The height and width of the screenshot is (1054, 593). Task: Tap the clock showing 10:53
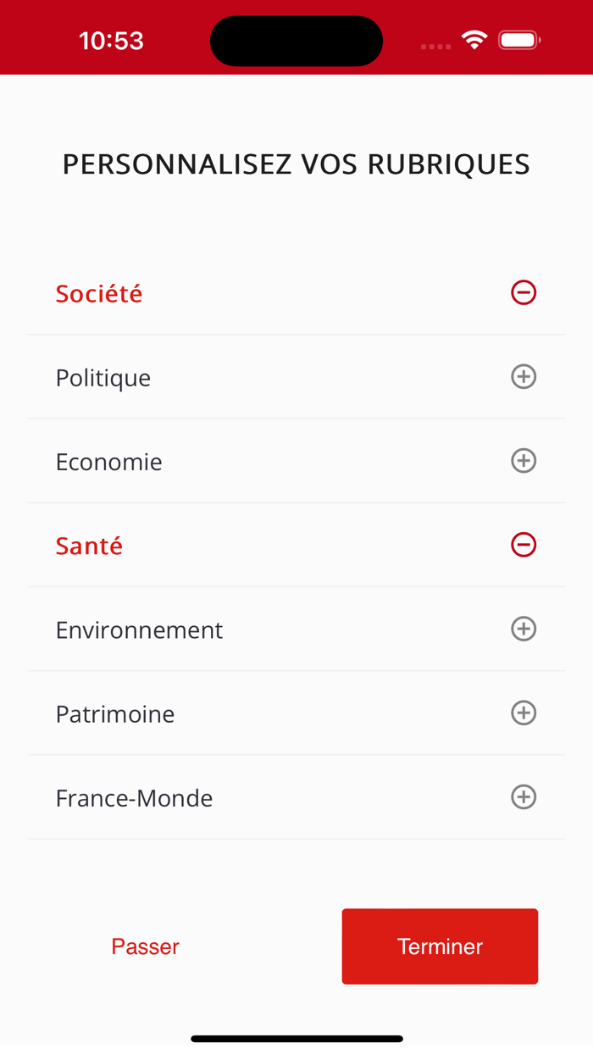[x=110, y=39]
